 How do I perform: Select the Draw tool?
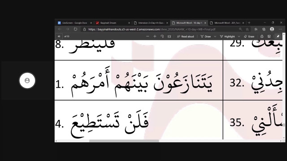(x=206, y=37)
